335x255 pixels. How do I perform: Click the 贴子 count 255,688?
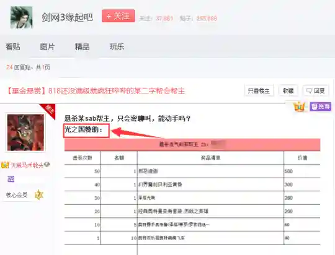(x=207, y=19)
